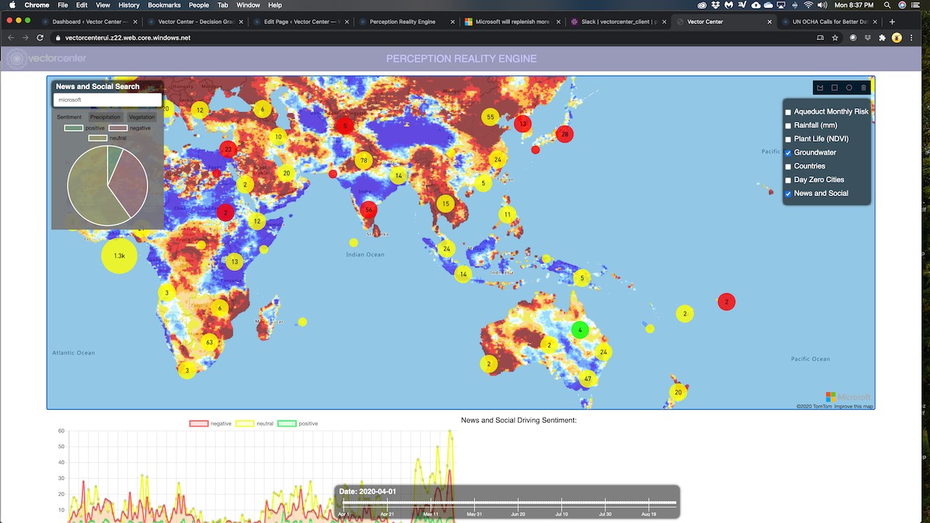The image size is (930, 523).
Task: Toggle negative series in chart legend
Action: click(211, 423)
